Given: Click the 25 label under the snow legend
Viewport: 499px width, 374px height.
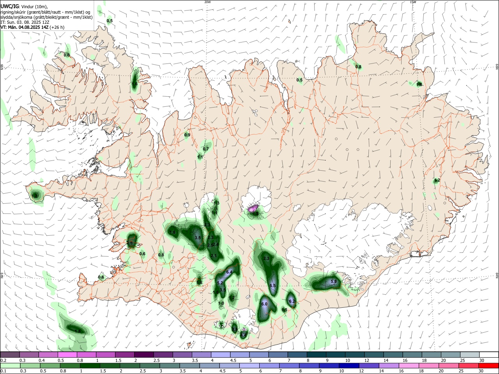Looking at the screenshot, I should (462, 360).
